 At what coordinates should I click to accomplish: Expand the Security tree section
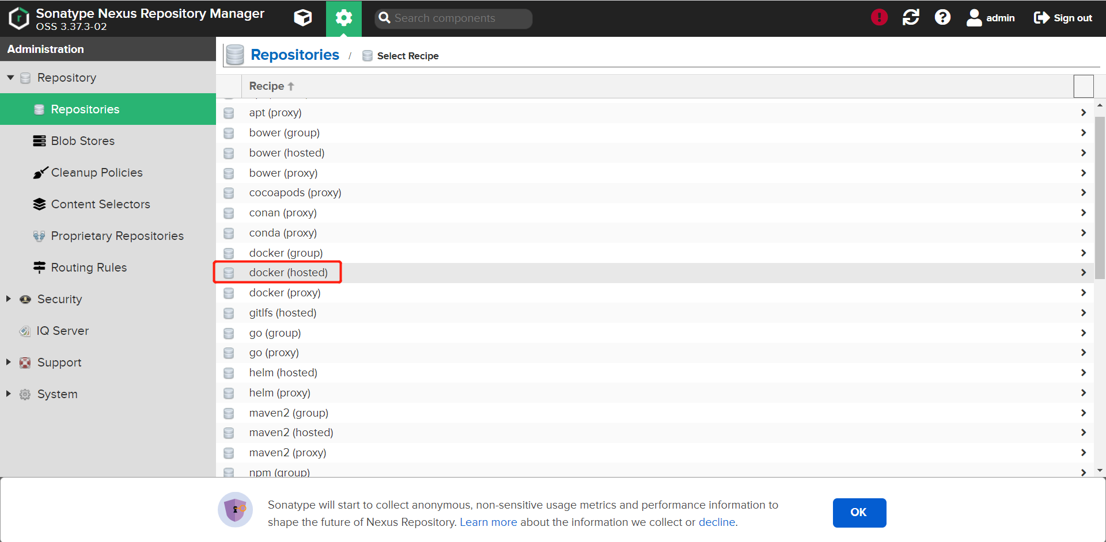coord(9,299)
